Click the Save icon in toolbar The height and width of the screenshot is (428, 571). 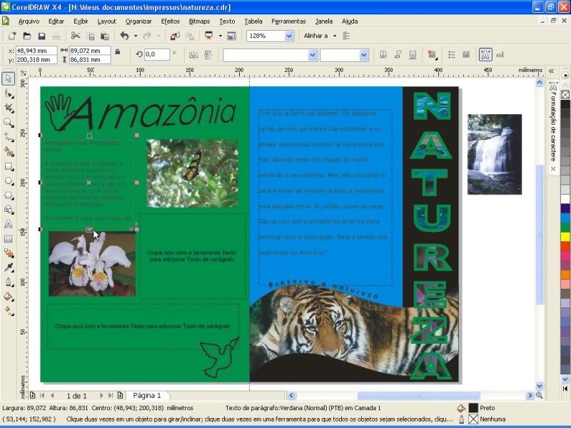(x=41, y=36)
